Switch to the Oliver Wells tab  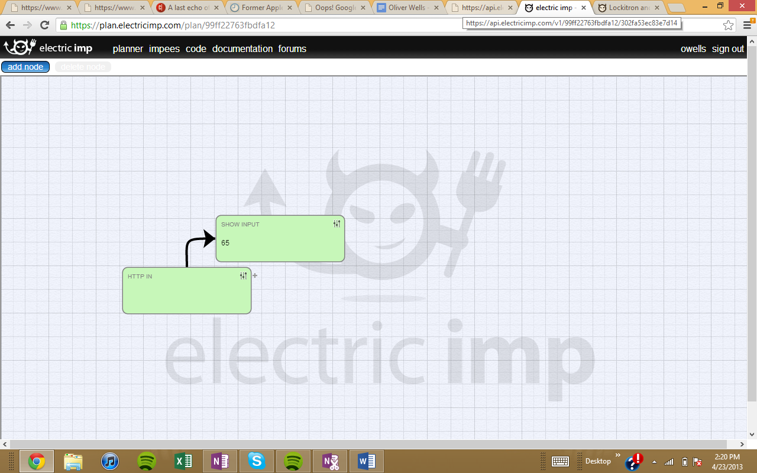click(x=408, y=8)
